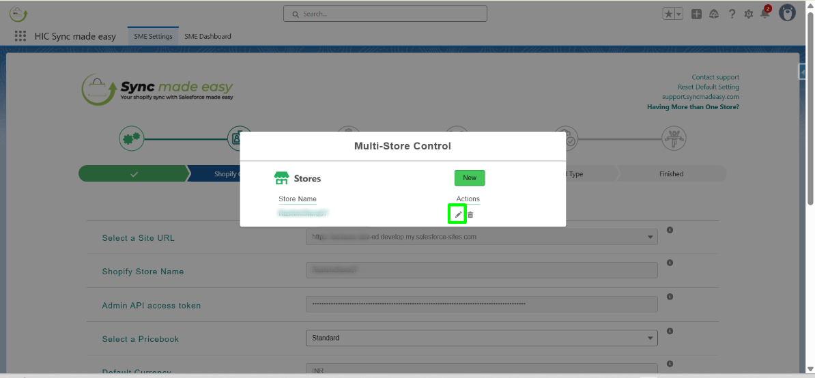Image resolution: width=815 pixels, height=378 pixels.
Task: Open the setup gear icon
Action: [x=749, y=14]
